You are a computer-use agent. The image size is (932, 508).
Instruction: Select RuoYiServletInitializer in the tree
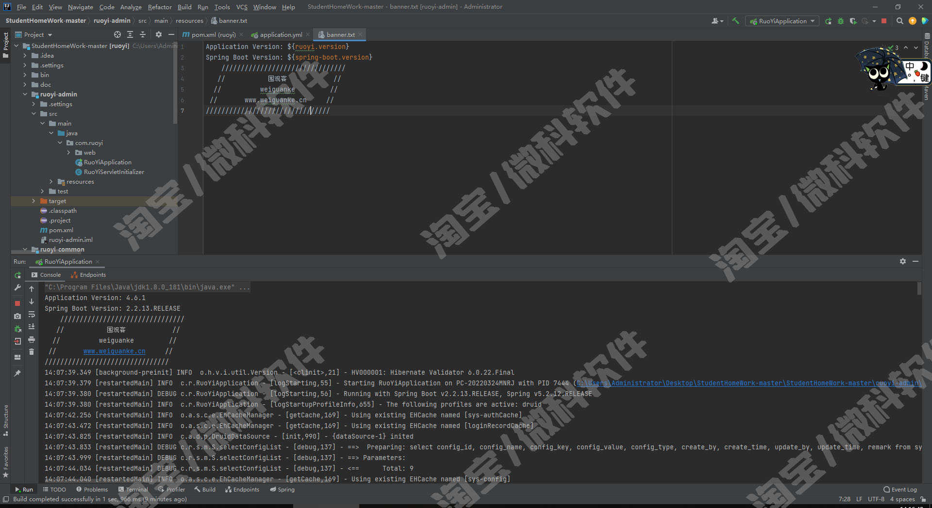tap(114, 172)
